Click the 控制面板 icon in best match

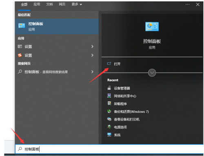pyautogui.click(x=22, y=26)
